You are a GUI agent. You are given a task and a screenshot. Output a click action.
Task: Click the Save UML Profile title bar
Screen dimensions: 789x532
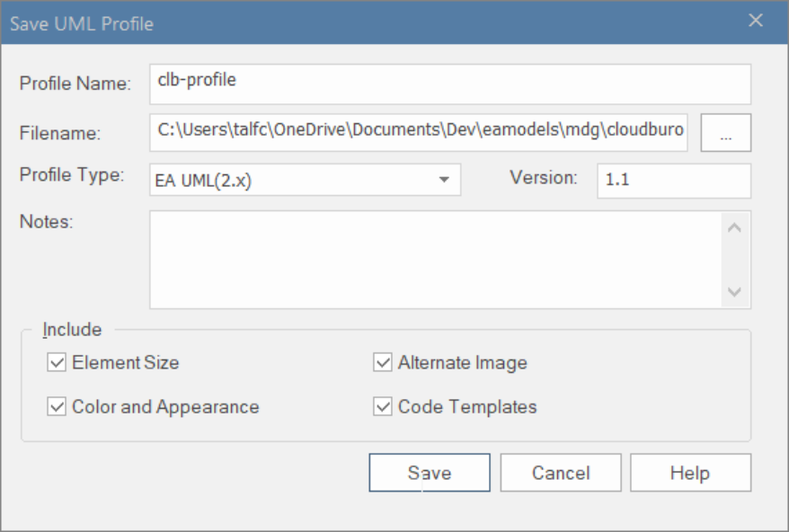tap(359, 23)
